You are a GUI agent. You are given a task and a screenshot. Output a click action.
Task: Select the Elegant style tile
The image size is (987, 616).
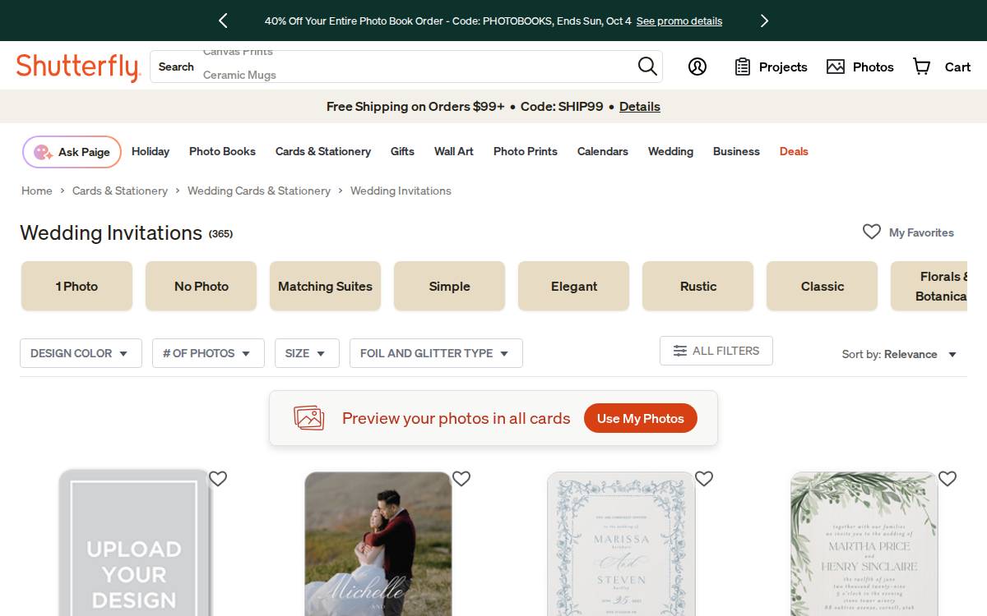pos(574,286)
